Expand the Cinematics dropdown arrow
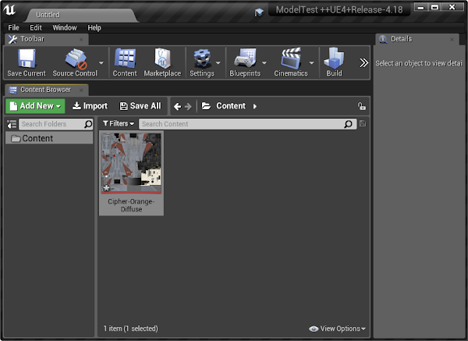Screen dimensions: 468x341 click(x=311, y=62)
